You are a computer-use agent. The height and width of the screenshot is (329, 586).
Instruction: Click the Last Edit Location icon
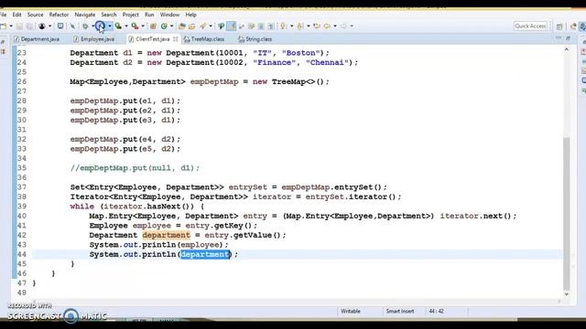click(x=317, y=27)
